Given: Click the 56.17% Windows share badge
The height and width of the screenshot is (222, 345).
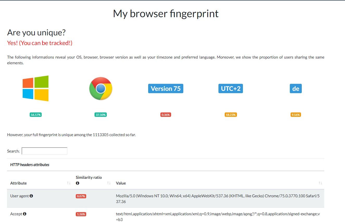Looking at the screenshot, I should [x=36, y=115].
